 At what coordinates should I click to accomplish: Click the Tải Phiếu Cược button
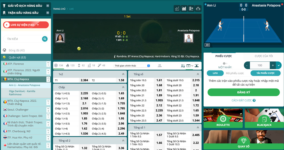[x=265, y=73]
